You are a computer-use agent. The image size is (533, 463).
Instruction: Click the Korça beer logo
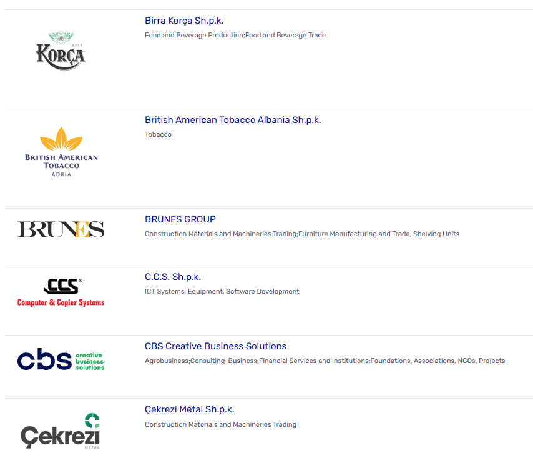[61, 51]
